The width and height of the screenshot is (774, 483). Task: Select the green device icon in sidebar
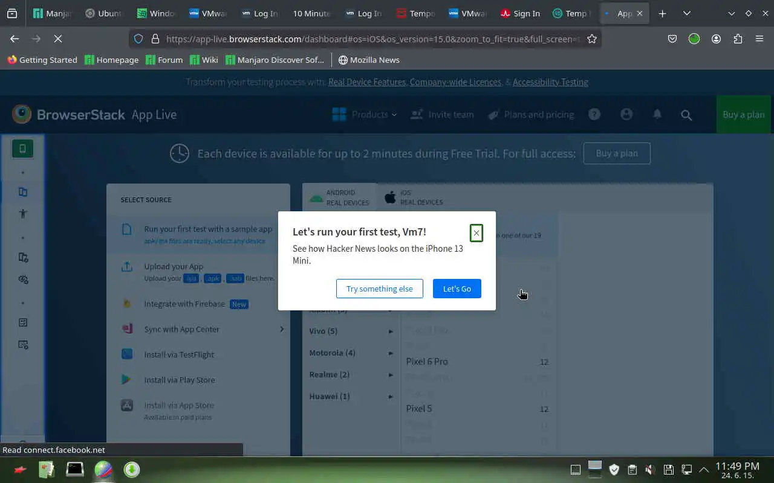coord(22,149)
